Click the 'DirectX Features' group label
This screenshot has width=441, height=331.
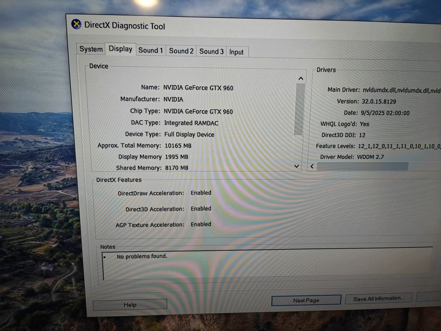click(x=119, y=179)
